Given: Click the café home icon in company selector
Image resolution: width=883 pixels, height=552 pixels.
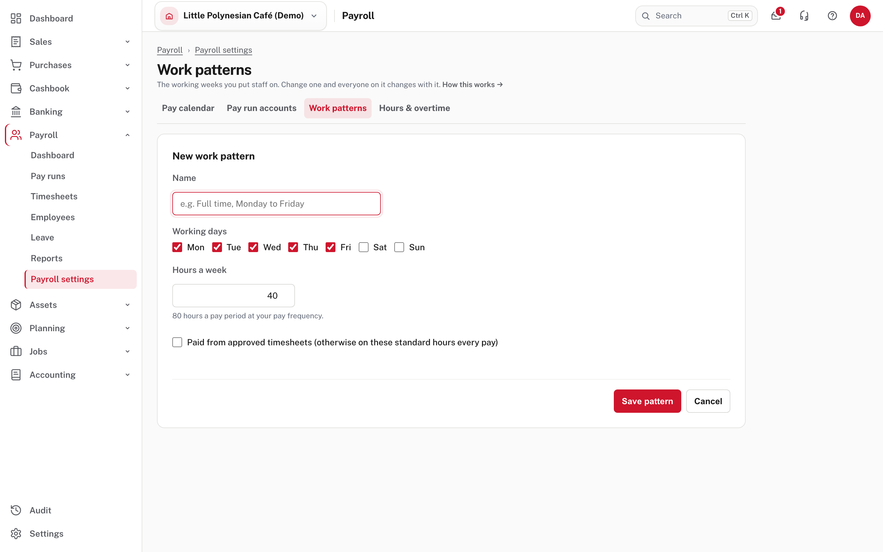Looking at the screenshot, I should (169, 16).
